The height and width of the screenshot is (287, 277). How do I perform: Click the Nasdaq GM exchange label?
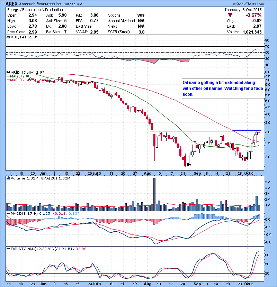[x=73, y=4]
